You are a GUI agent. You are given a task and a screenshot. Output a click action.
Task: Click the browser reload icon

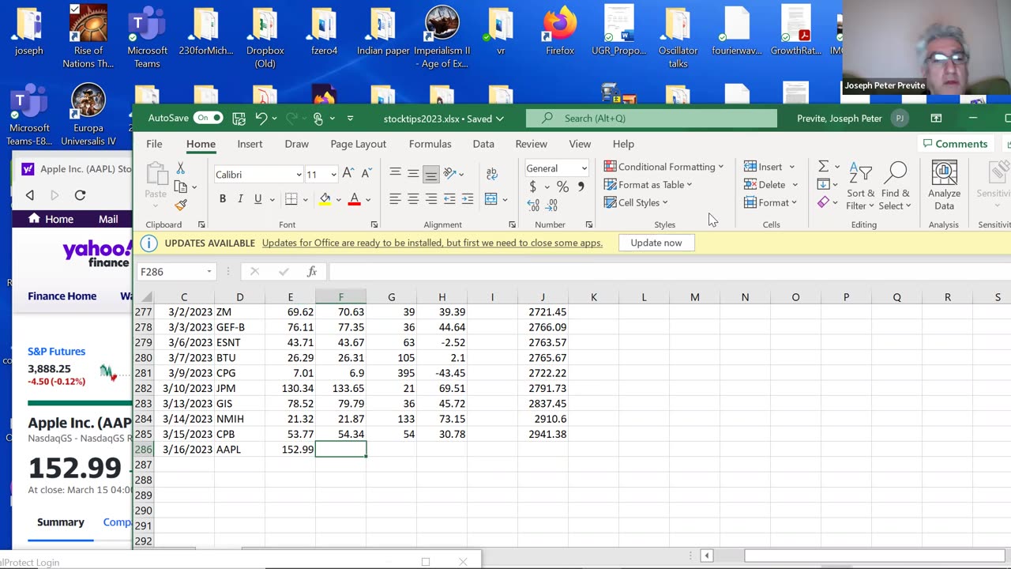coord(80,195)
